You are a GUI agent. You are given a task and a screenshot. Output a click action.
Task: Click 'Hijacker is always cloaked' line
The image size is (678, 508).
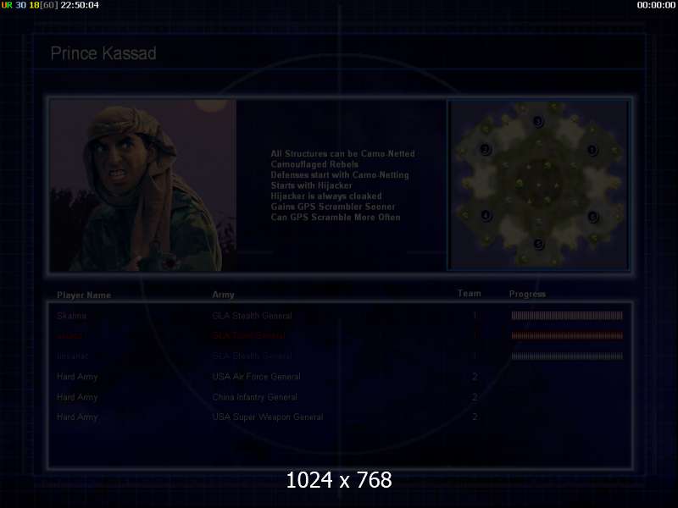click(x=326, y=196)
